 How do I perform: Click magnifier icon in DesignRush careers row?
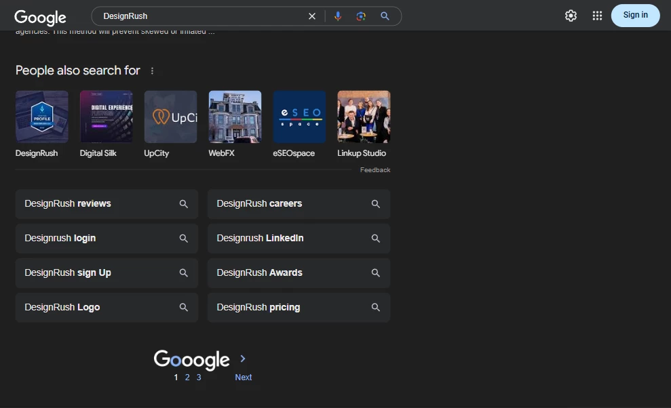[x=376, y=204]
